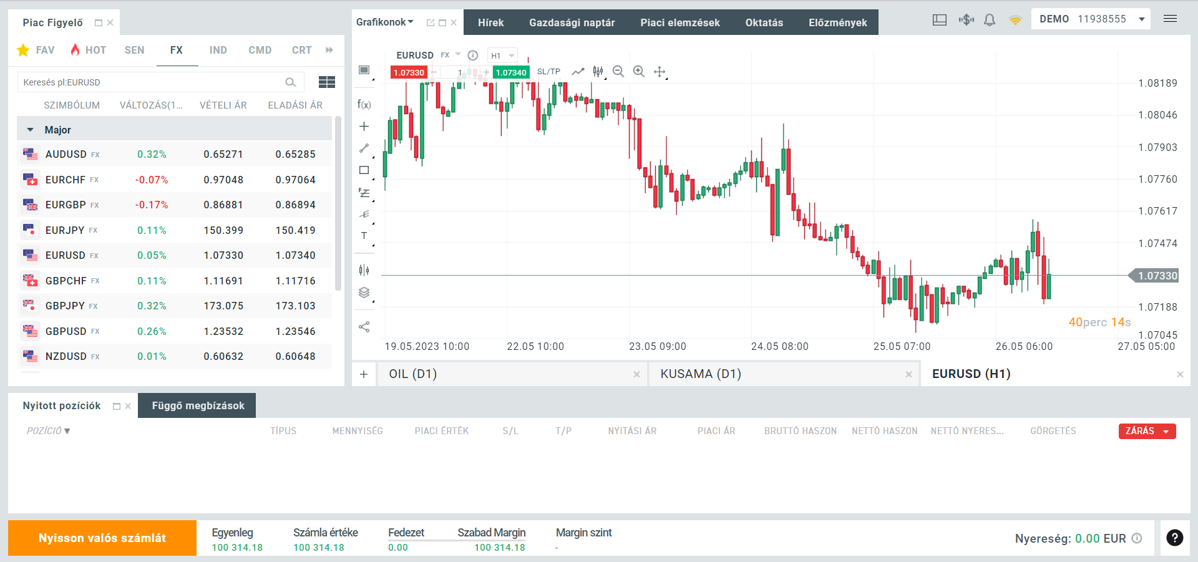Click the market watch search field

(x=160, y=82)
